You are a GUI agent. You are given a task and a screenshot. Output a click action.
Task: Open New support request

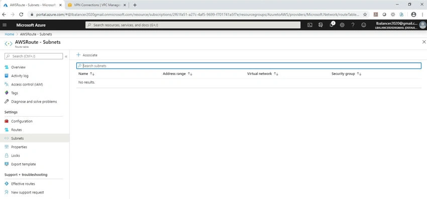(x=27, y=192)
